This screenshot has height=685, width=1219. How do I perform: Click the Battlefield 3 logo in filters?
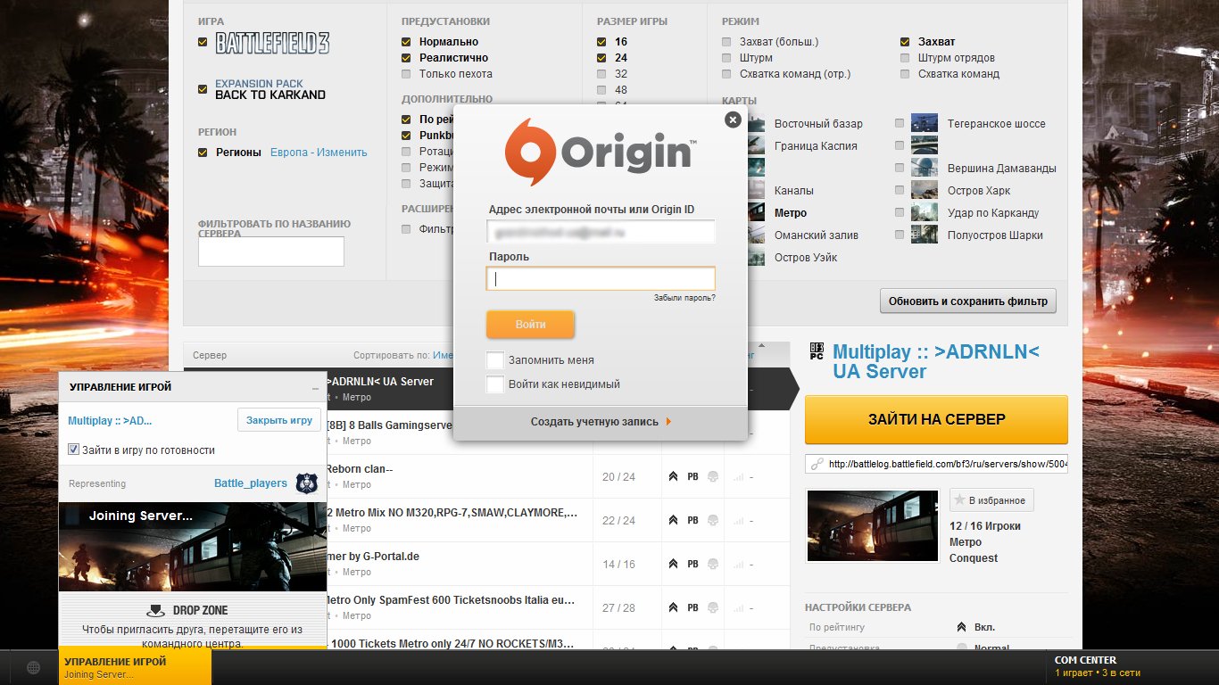[273, 43]
